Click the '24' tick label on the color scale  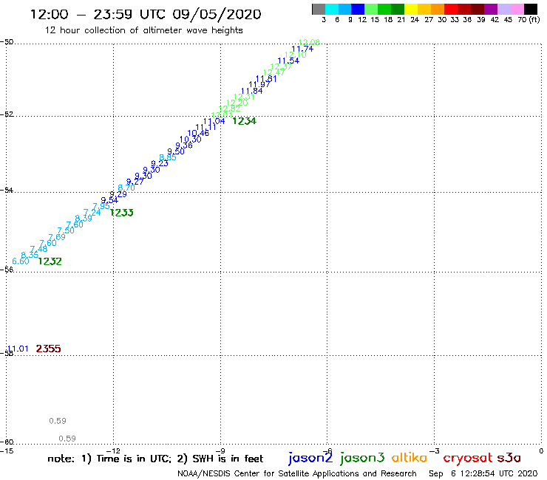(x=415, y=20)
